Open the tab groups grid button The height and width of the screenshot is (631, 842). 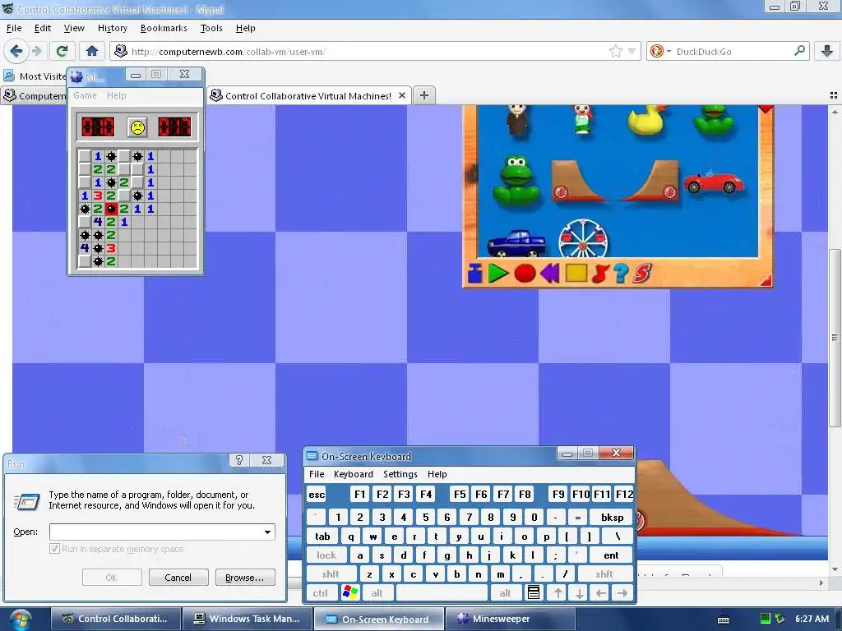tap(834, 95)
